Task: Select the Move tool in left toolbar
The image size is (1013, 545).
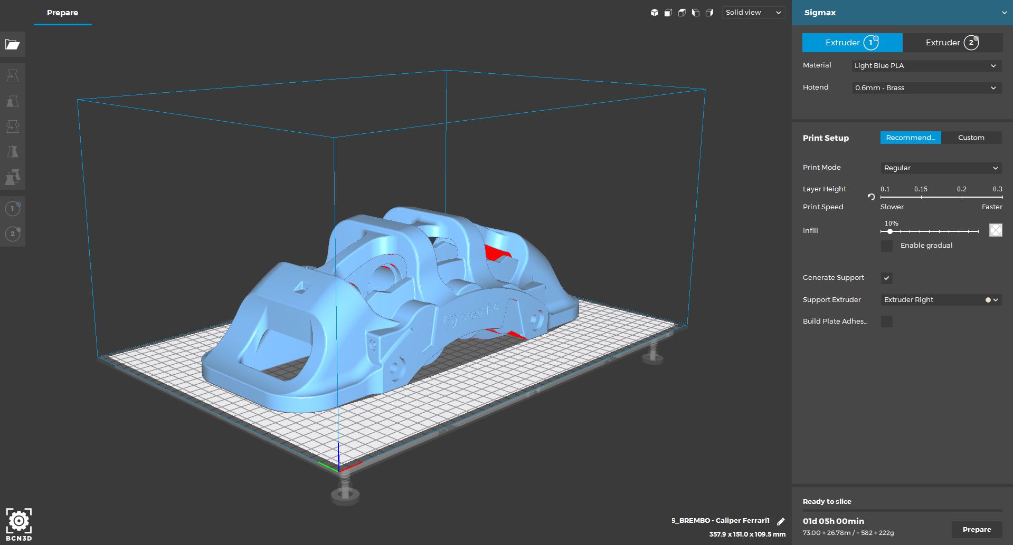Action: pyautogui.click(x=13, y=76)
